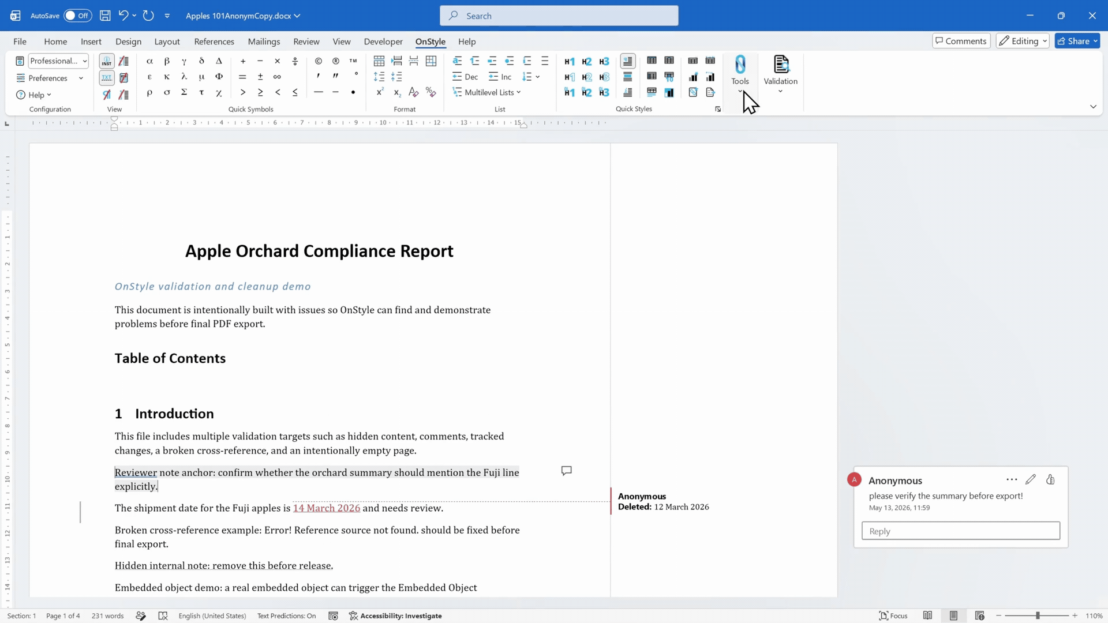Open the Professional configuration dropdown
Viewport: 1108px width, 623px height.
58,61
